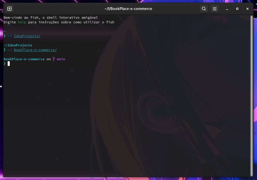Screen dimensions: 257x180
Task: Click the ~/IdeaProjects prompt path
Action: (x=18, y=45)
